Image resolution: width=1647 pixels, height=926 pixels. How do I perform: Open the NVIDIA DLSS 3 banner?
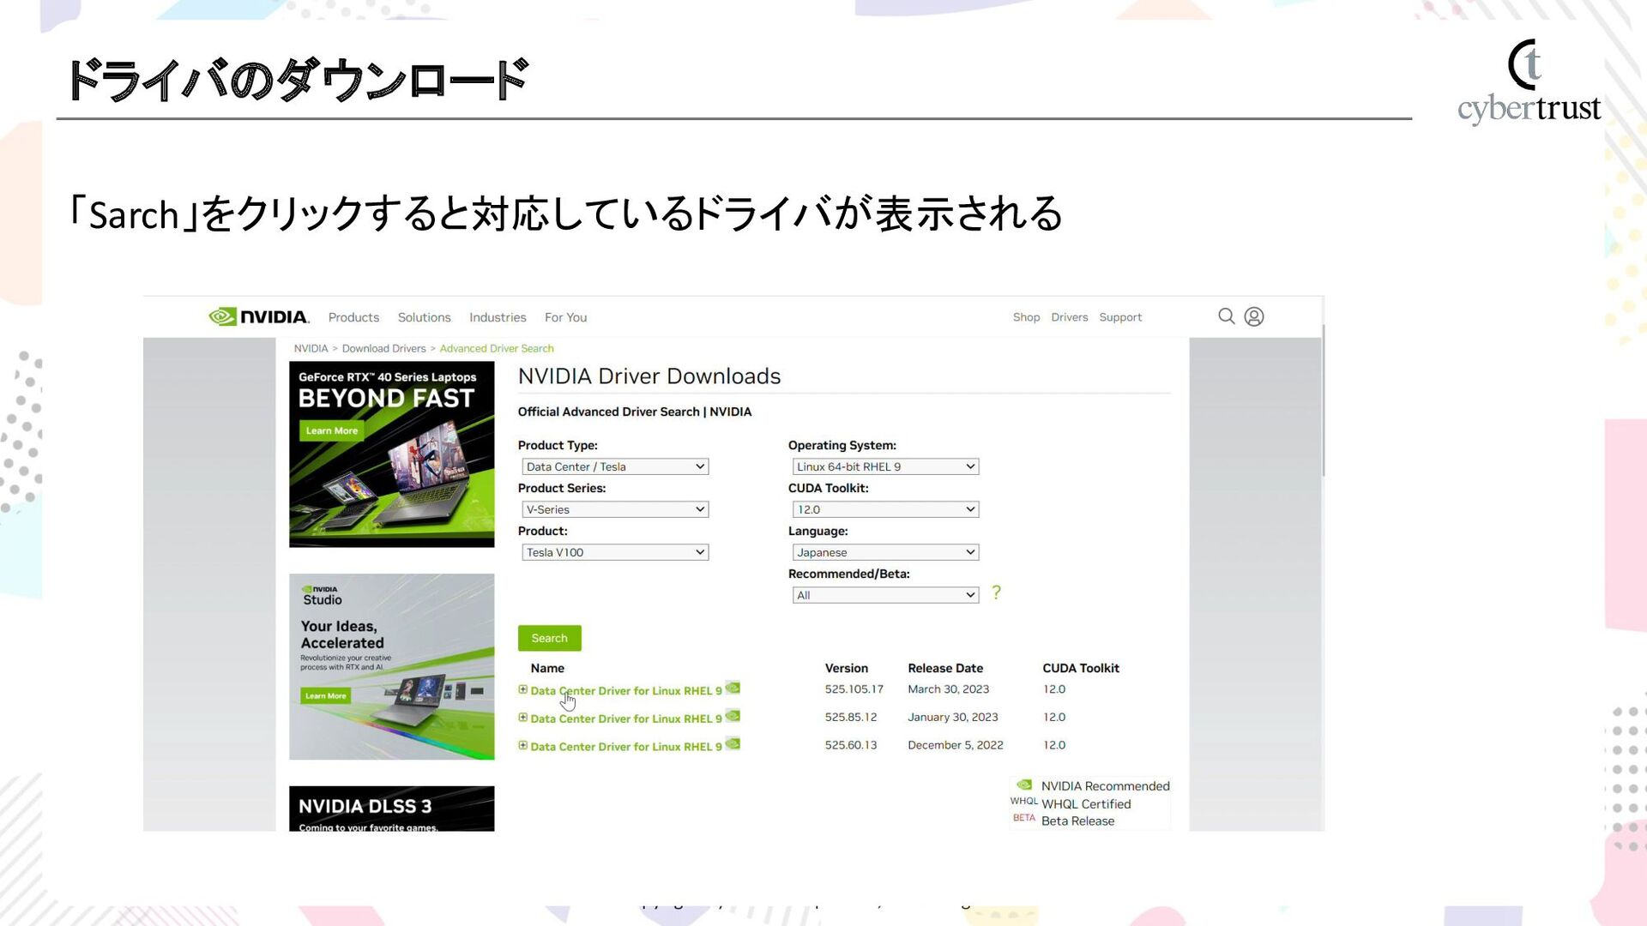point(391,809)
